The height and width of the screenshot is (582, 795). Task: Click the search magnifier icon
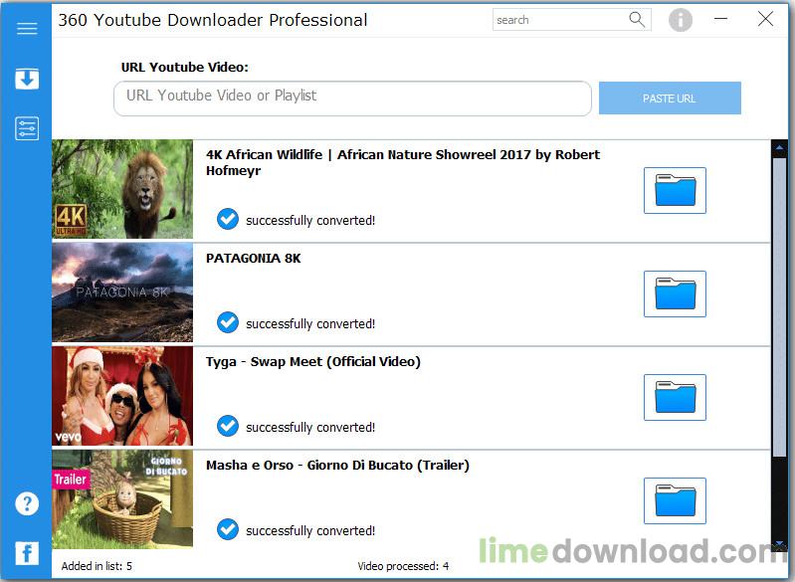point(638,20)
